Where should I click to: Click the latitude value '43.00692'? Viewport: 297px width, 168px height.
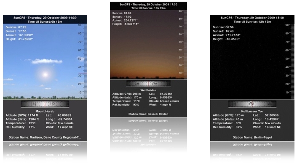click(64, 115)
